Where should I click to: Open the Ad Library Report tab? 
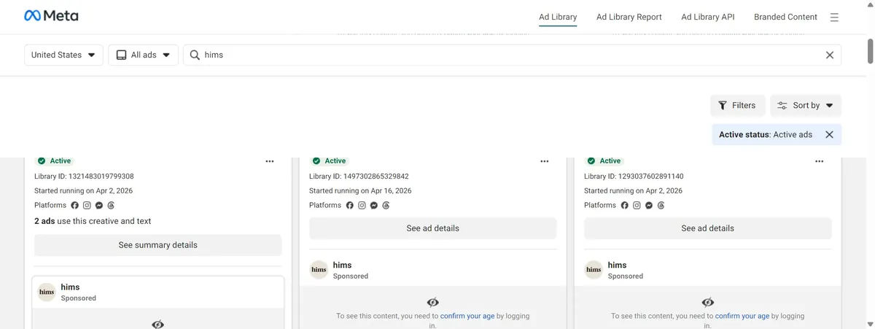pos(629,17)
